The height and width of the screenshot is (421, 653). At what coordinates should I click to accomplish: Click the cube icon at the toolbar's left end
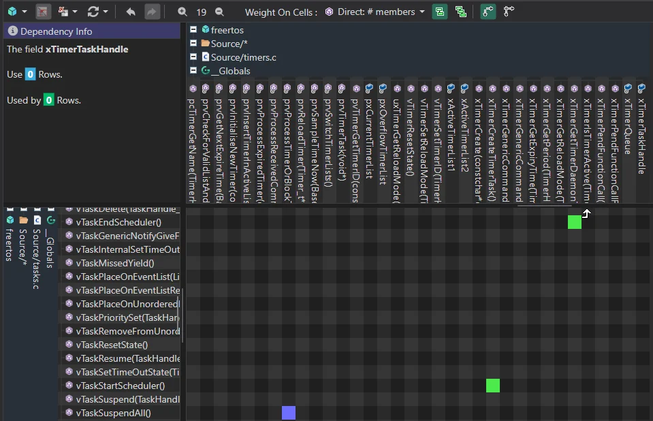12,12
